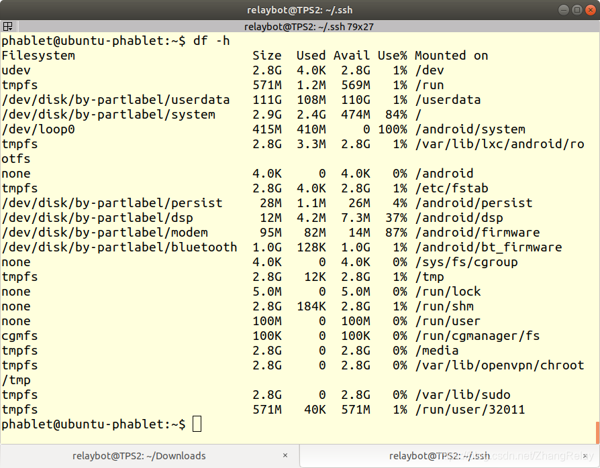Click the 'Avail' column header
The width and height of the screenshot is (600, 468).
(x=352, y=56)
